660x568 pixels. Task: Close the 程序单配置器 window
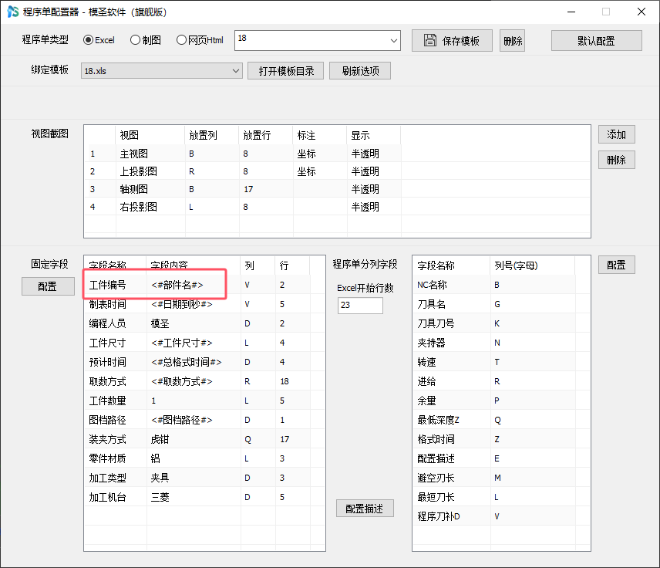[641, 12]
